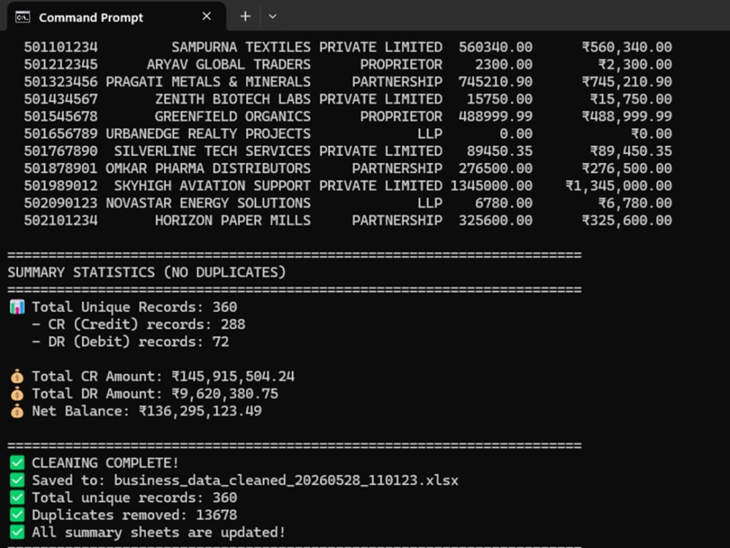The image size is (730, 548).
Task: Click green check beside All summary sheets
Action: pos(18,532)
